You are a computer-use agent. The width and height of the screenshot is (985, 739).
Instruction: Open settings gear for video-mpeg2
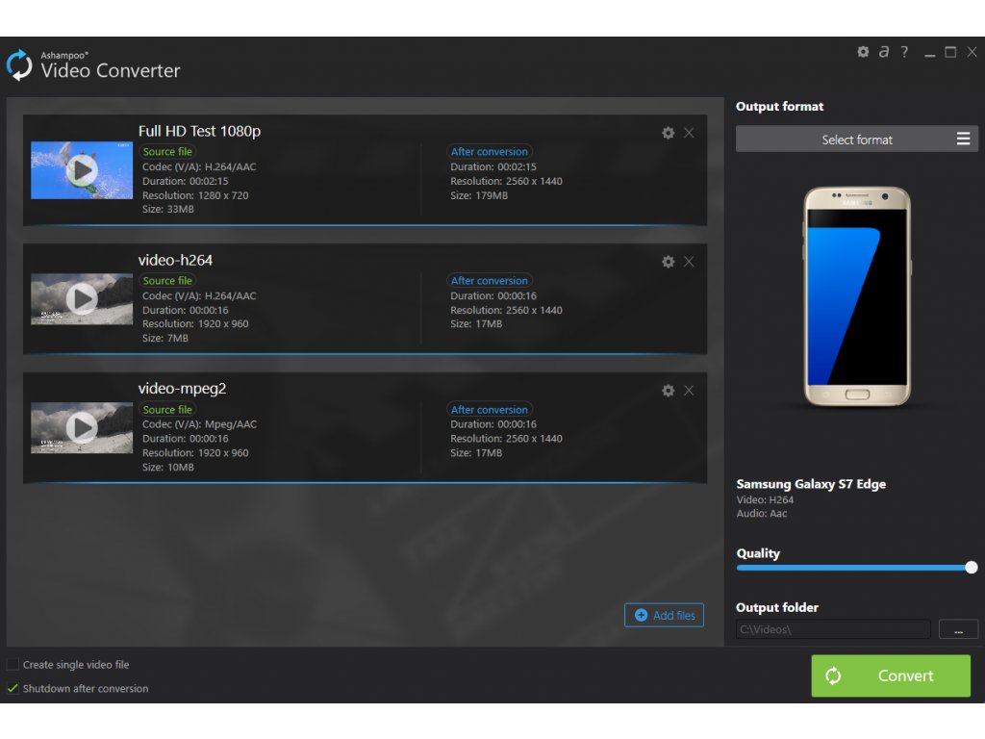(668, 391)
